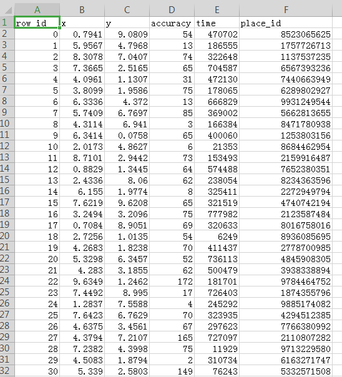342x377 pixels.
Task: Click the x header cell in column B
Action: 82,22
